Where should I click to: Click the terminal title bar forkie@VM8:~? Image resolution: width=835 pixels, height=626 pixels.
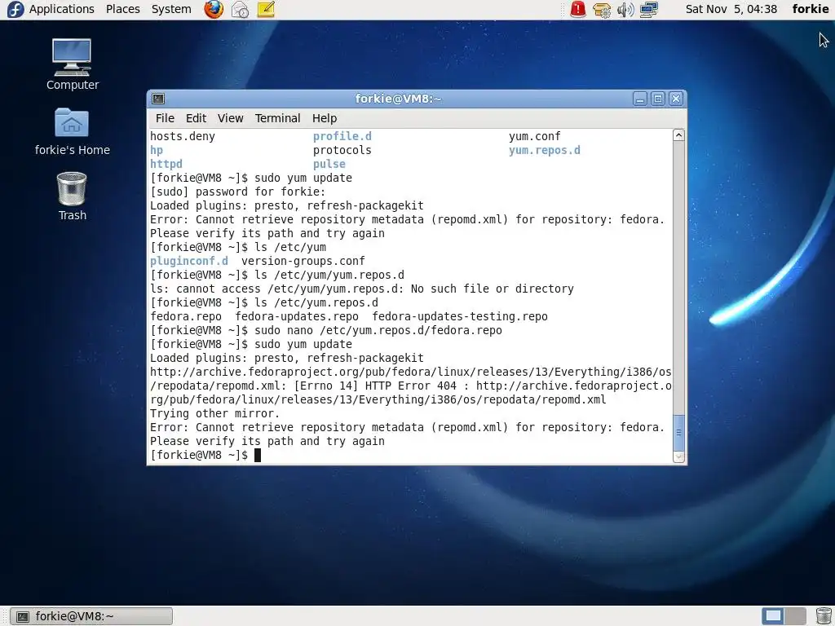pyautogui.click(x=398, y=99)
